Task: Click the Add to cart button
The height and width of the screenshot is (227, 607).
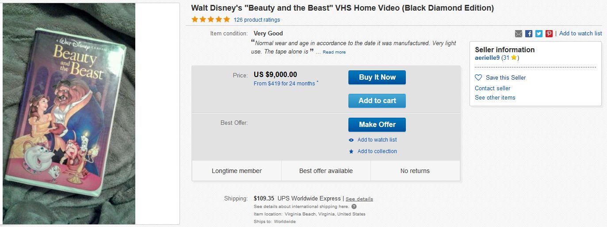Action: pos(377,101)
